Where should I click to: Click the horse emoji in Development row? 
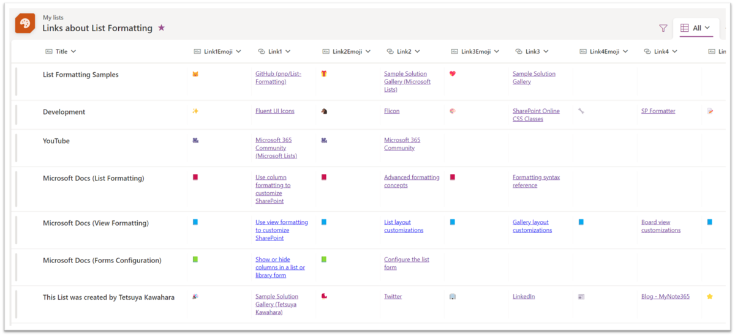tap(324, 111)
